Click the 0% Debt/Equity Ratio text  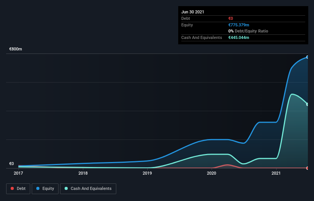(248, 31)
